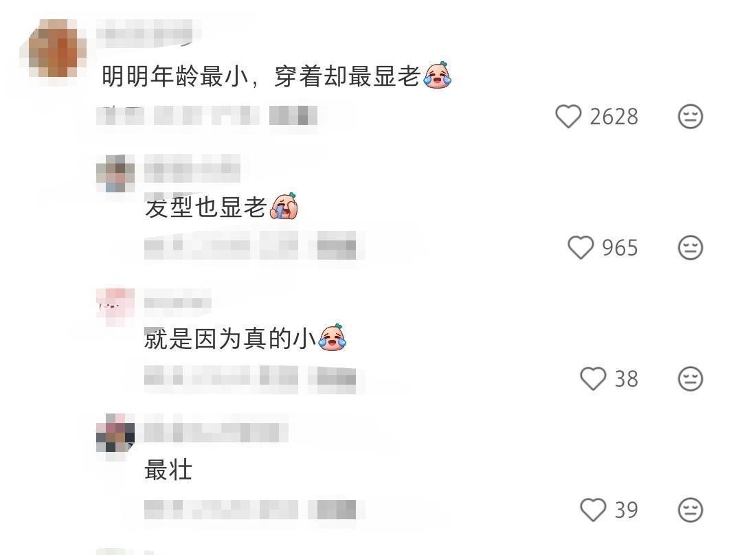The width and height of the screenshot is (742, 555).
Task: Like the '最壮' reply with 39 likes
Action: (592, 510)
